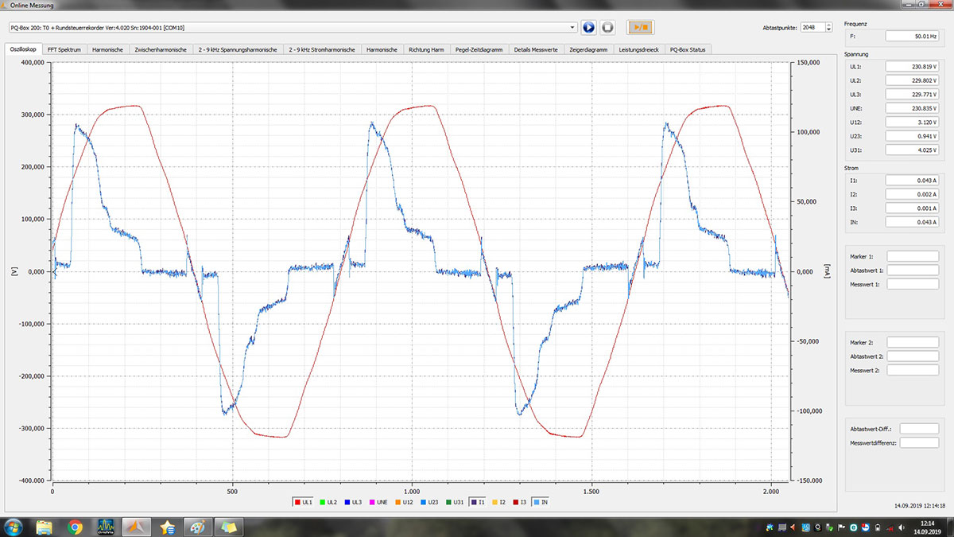This screenshot has width=954, height=537.
Task: Open the green waveform app in the taskbar
Action: tap(106, 527)
